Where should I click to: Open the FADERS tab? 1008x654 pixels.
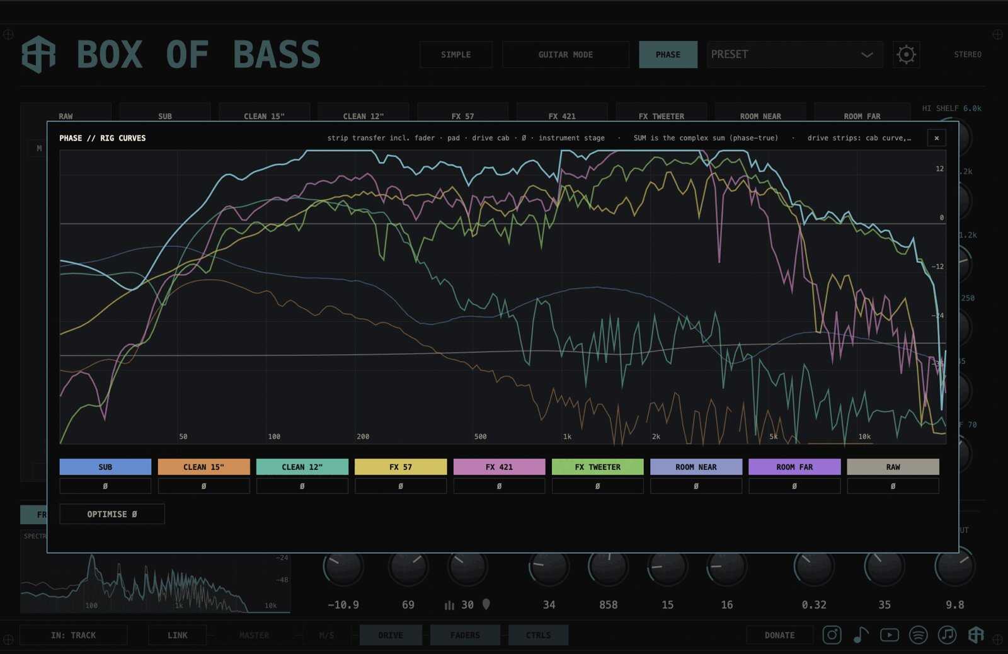(465, 635)
